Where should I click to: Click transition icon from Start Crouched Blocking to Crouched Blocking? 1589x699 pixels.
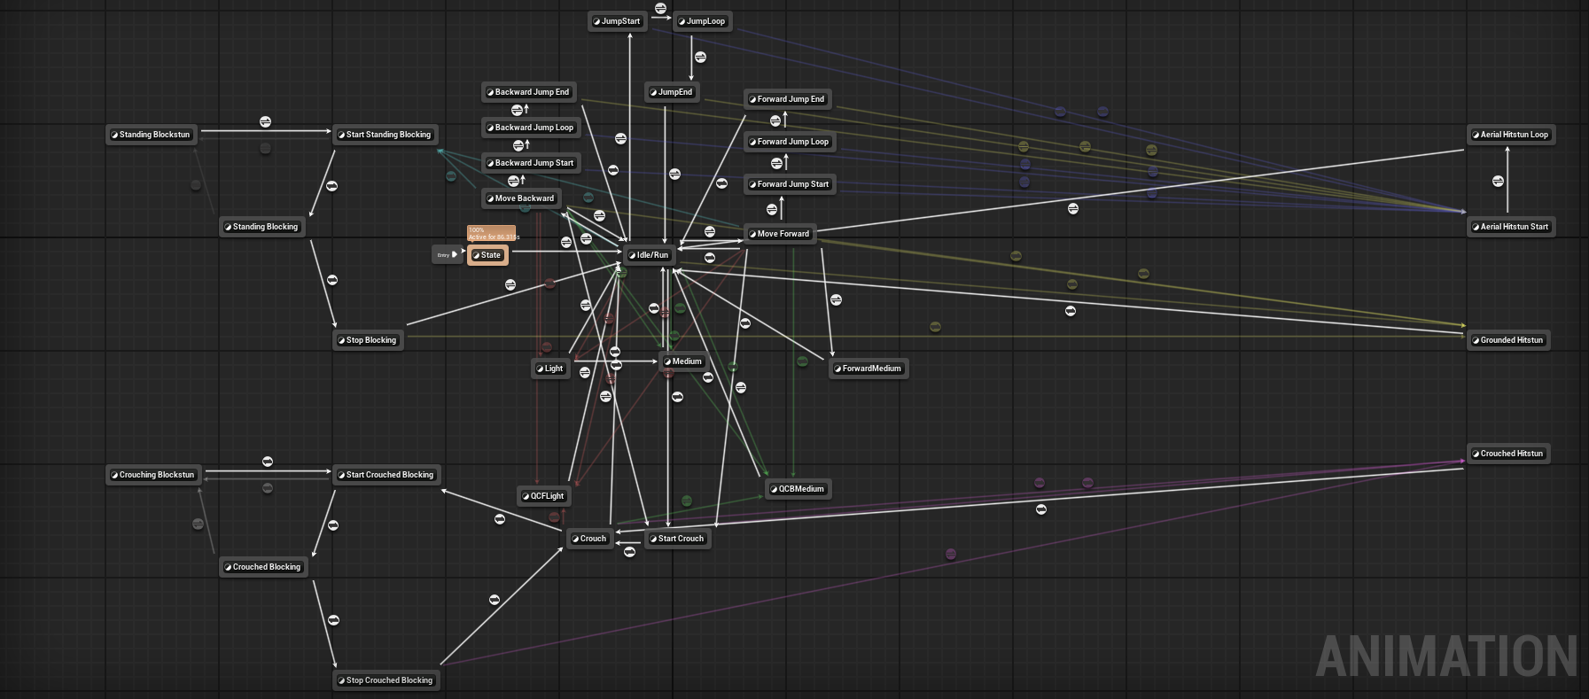pos(333,525)
